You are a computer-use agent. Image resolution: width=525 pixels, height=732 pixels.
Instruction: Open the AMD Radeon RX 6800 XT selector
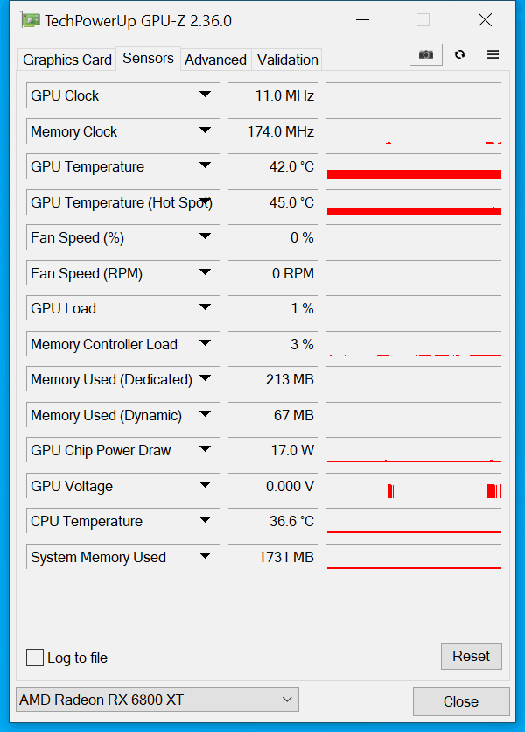157,700
